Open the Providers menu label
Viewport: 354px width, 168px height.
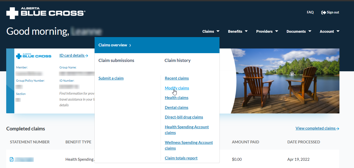[x=264, y=31]
